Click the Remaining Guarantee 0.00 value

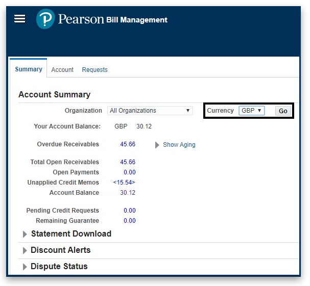[x=129, y=221]
